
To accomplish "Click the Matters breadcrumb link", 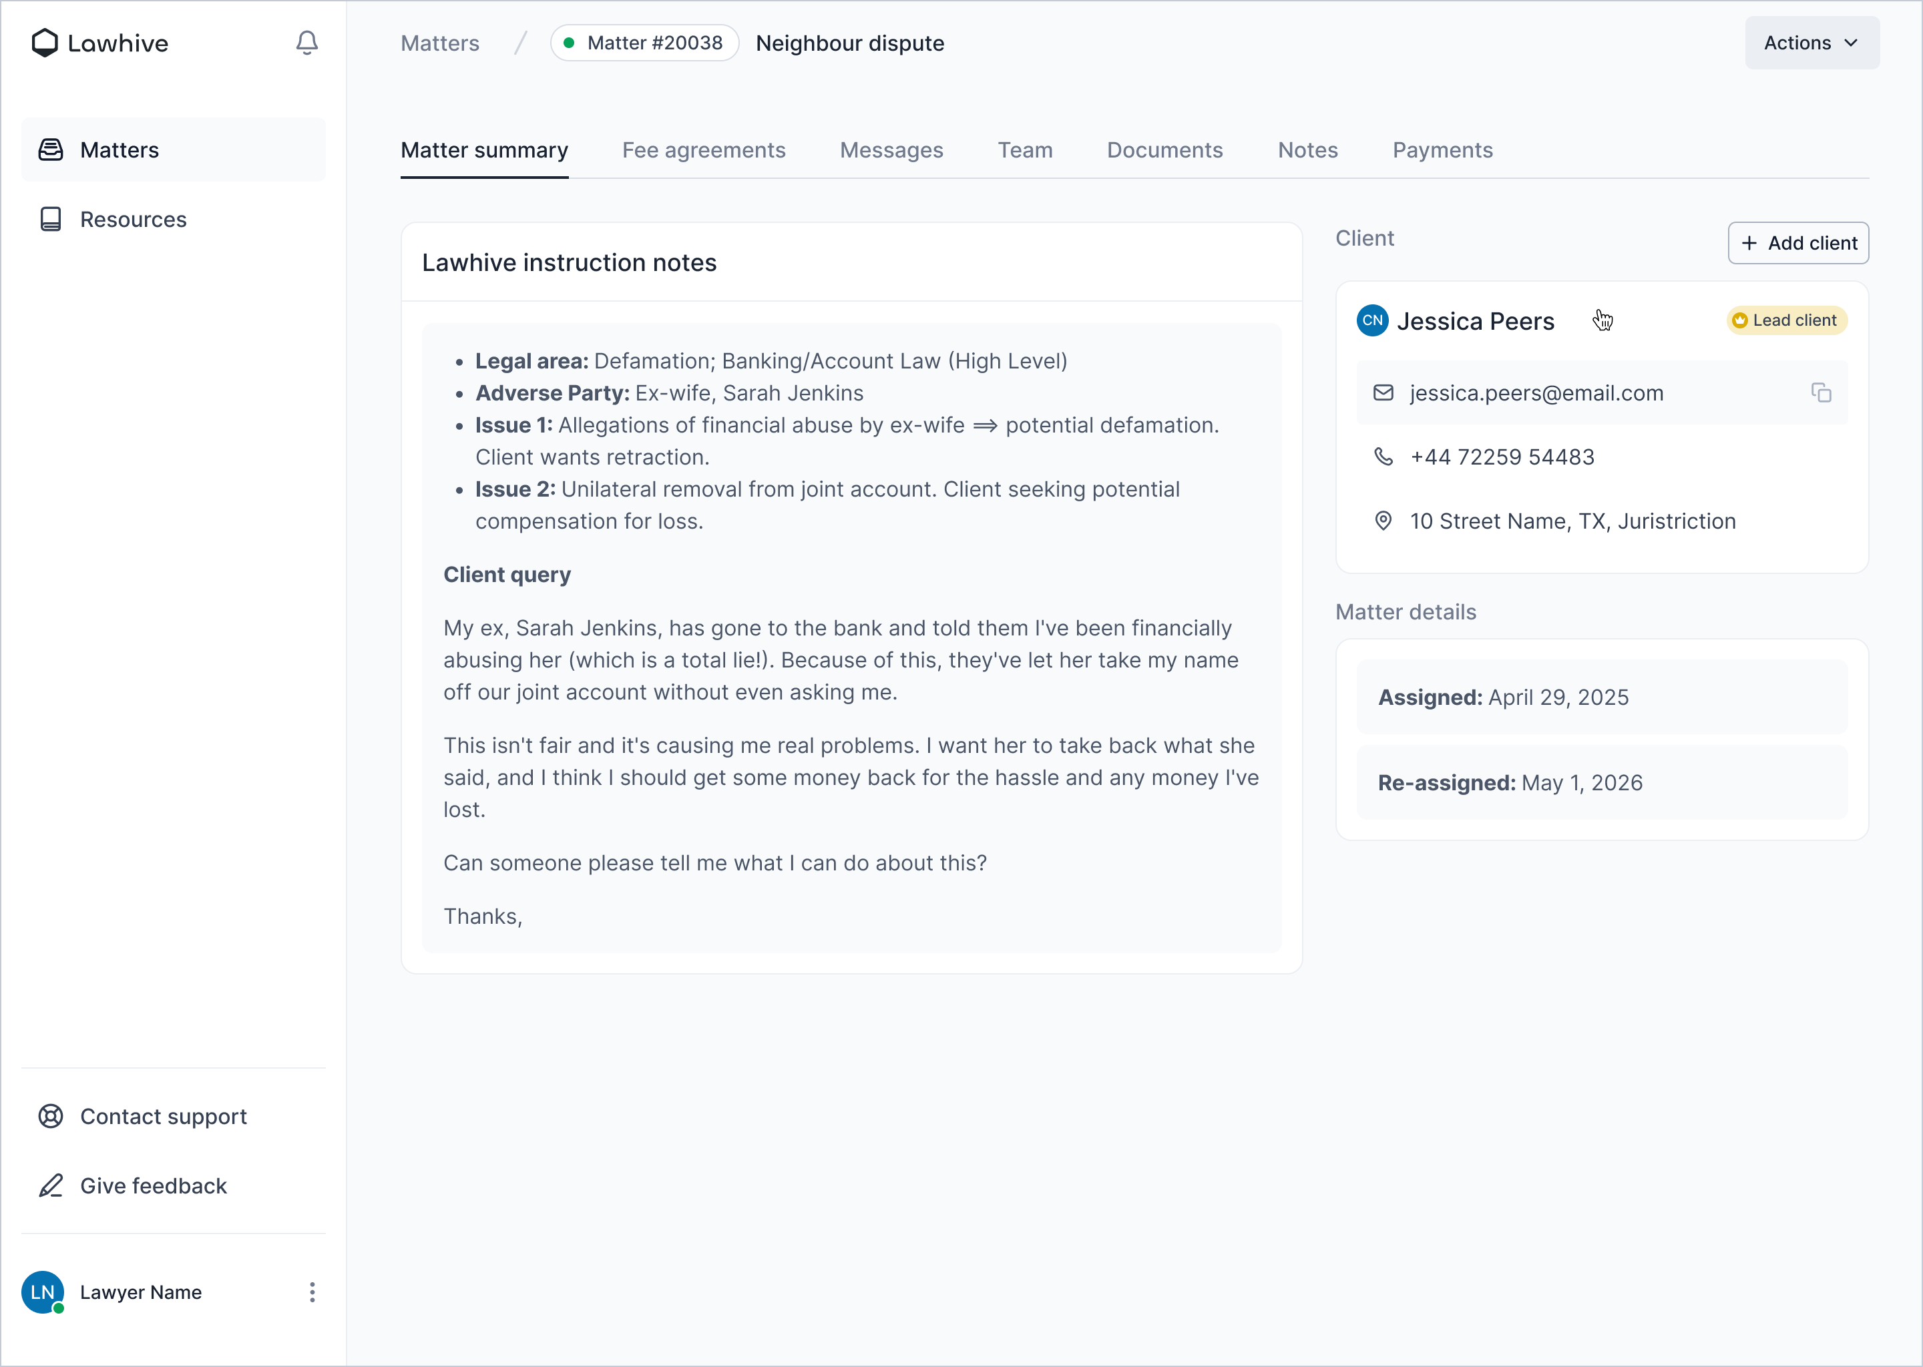I will 439,43.
